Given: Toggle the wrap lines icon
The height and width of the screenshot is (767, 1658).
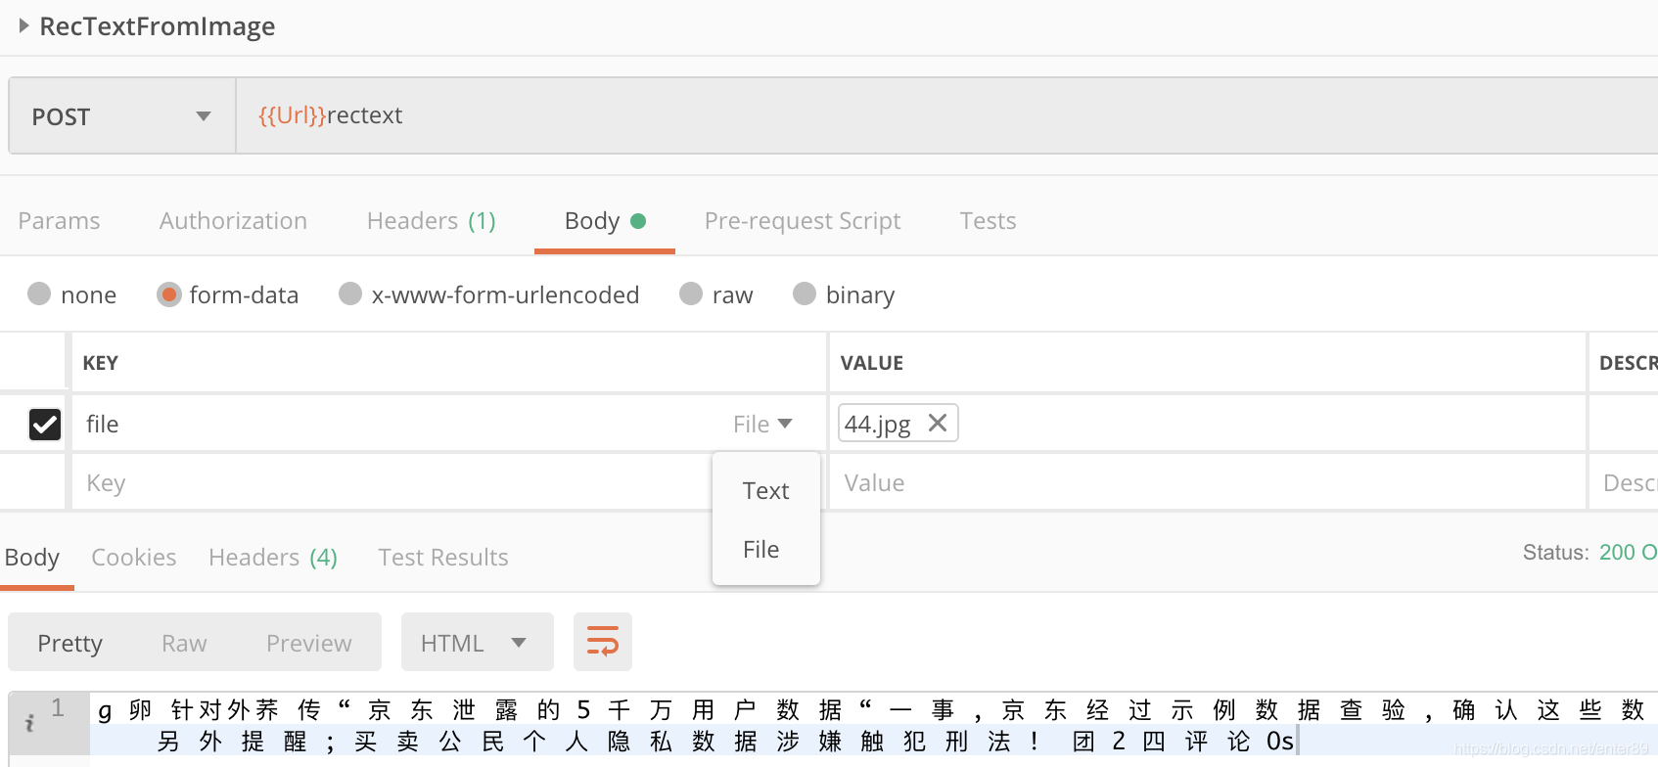Looking at the screenshot, I should pos(602,642).
